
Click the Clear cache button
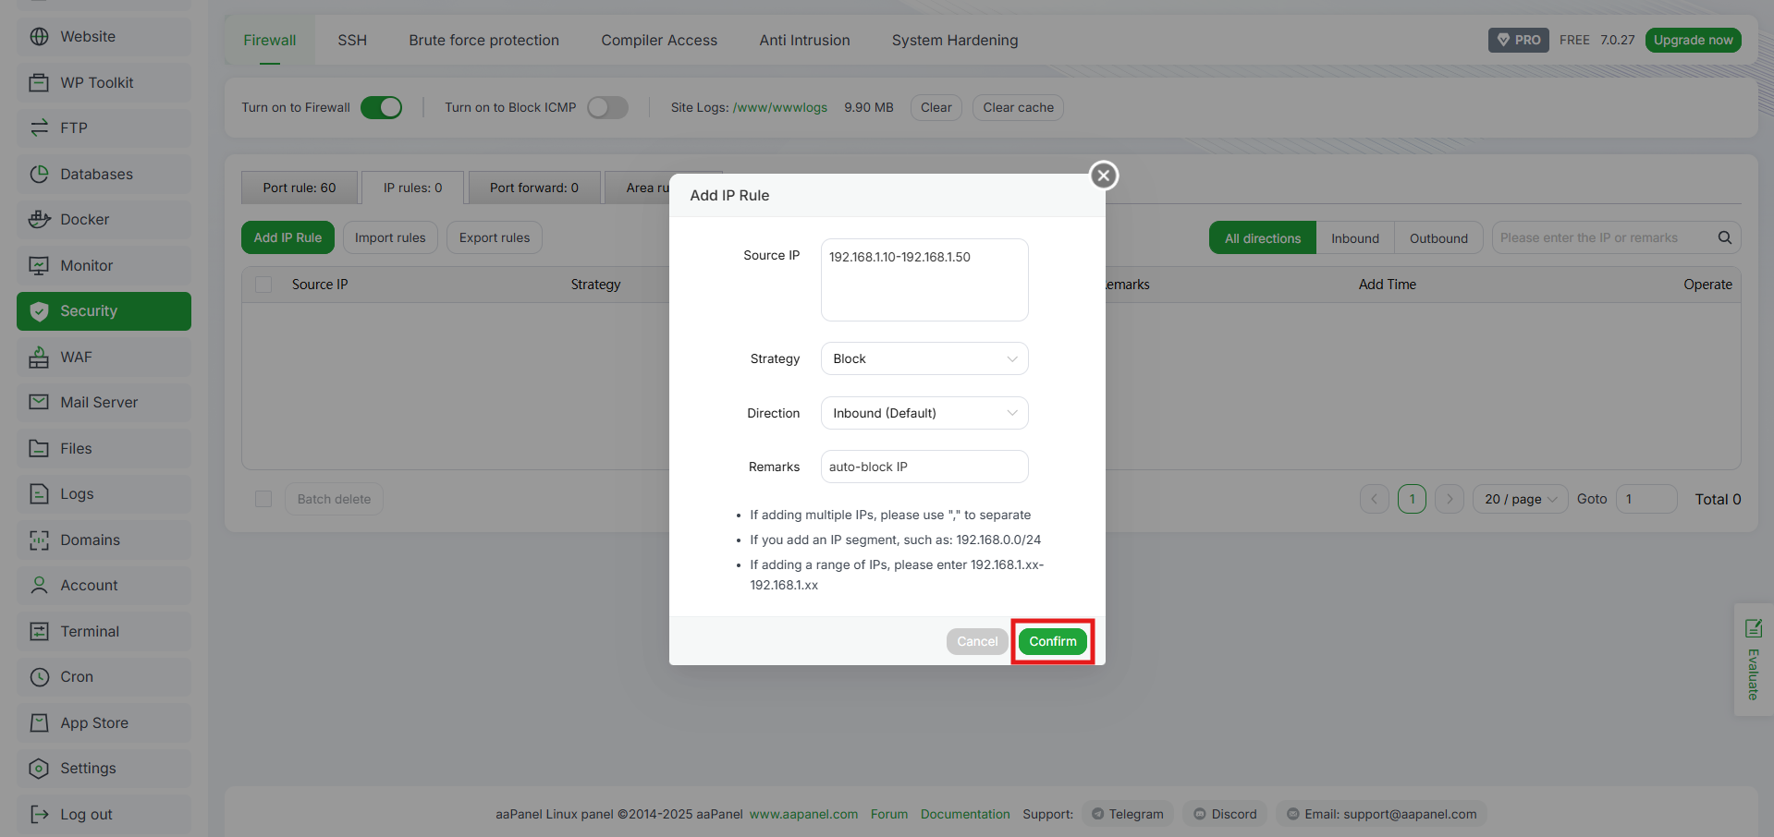(x=1019, y=107)
